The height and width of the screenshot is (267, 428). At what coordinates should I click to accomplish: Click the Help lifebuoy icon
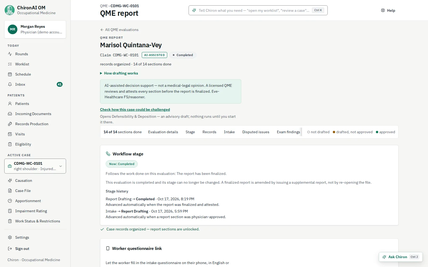[383, 10]
